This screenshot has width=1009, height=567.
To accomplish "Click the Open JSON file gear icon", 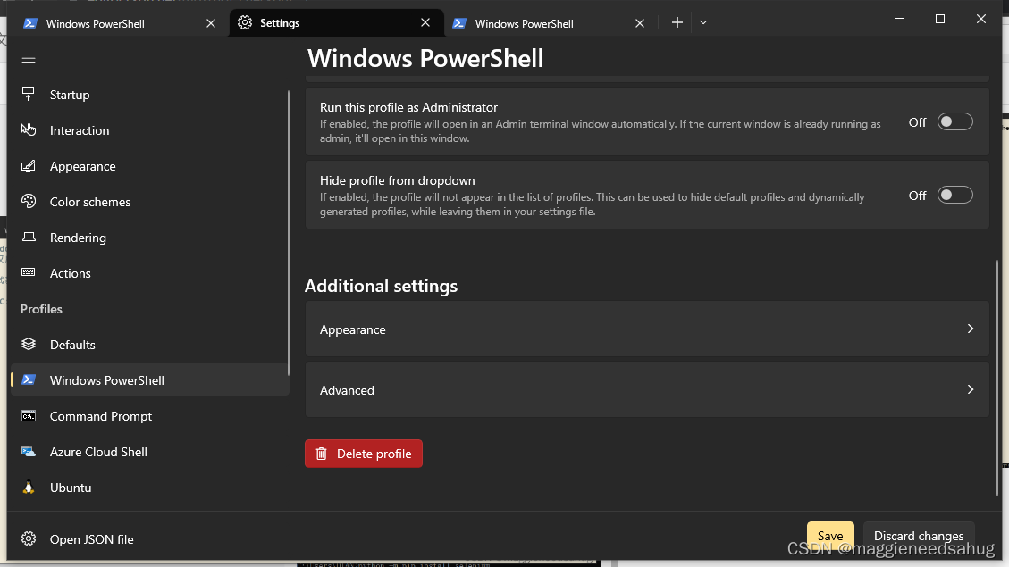I will click(x=29, y=538).
